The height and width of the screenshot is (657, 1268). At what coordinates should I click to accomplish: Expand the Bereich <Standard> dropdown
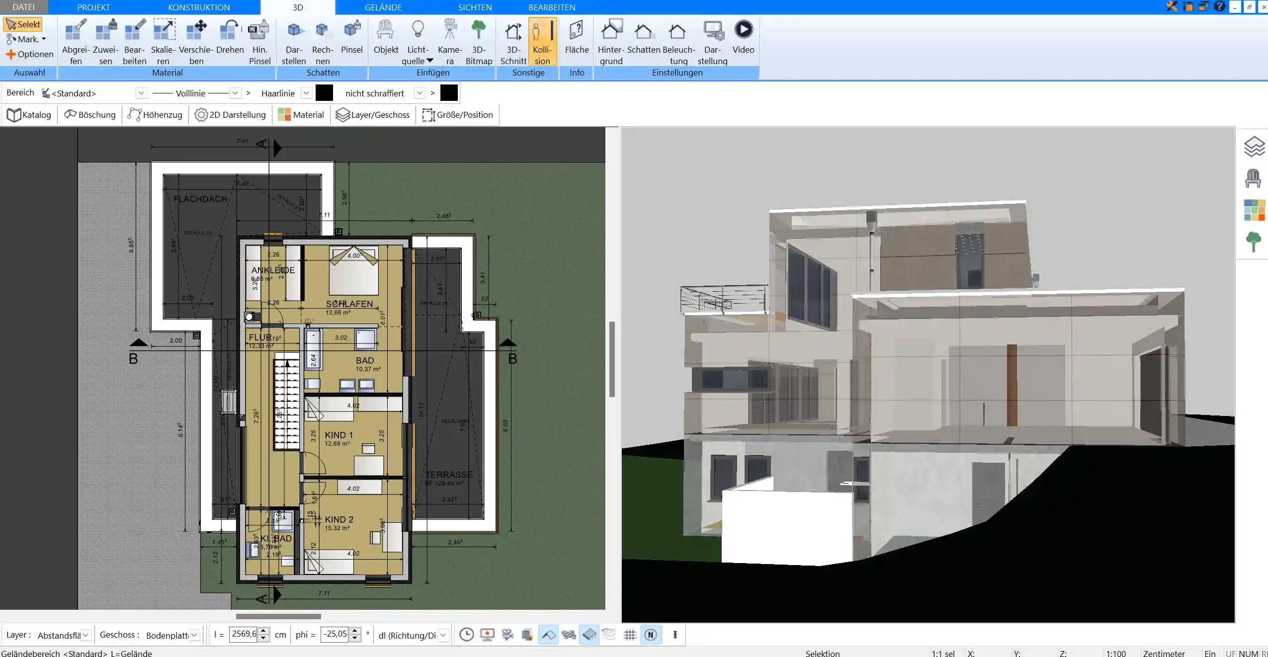[141, 93]
